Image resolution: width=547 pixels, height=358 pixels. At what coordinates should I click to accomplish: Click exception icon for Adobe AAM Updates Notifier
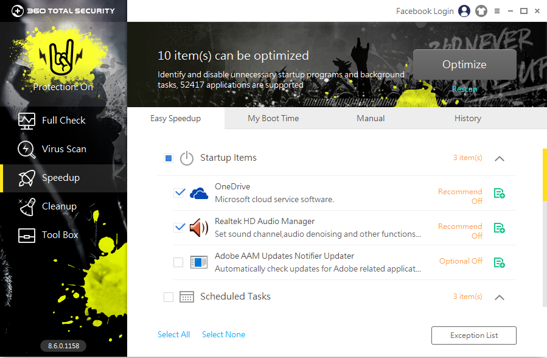tap(499, 263)
